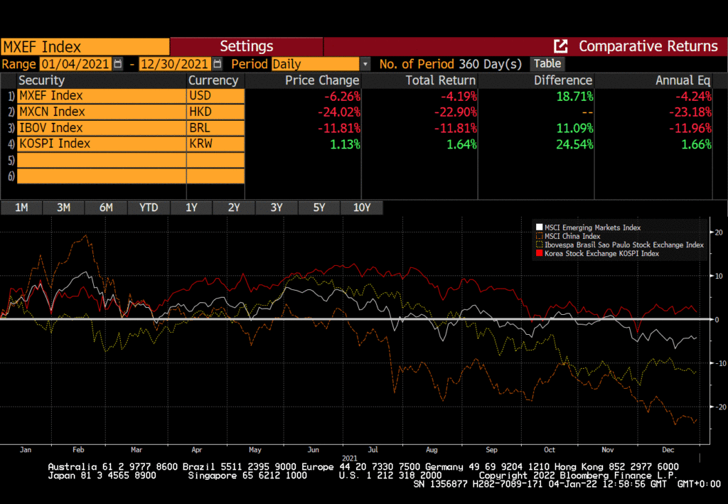Open end date calendar picker

[218, 64]
